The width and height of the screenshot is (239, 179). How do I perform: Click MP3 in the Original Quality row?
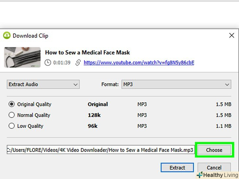click(142, 104)
